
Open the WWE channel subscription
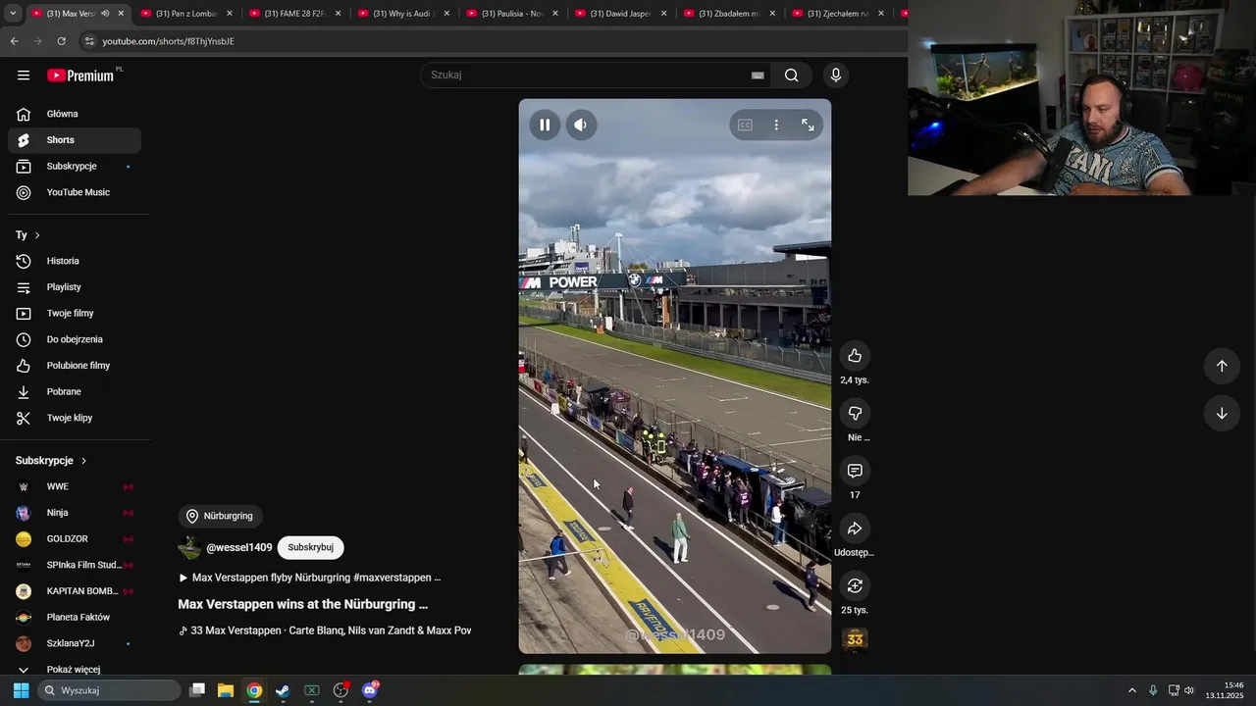75,486
